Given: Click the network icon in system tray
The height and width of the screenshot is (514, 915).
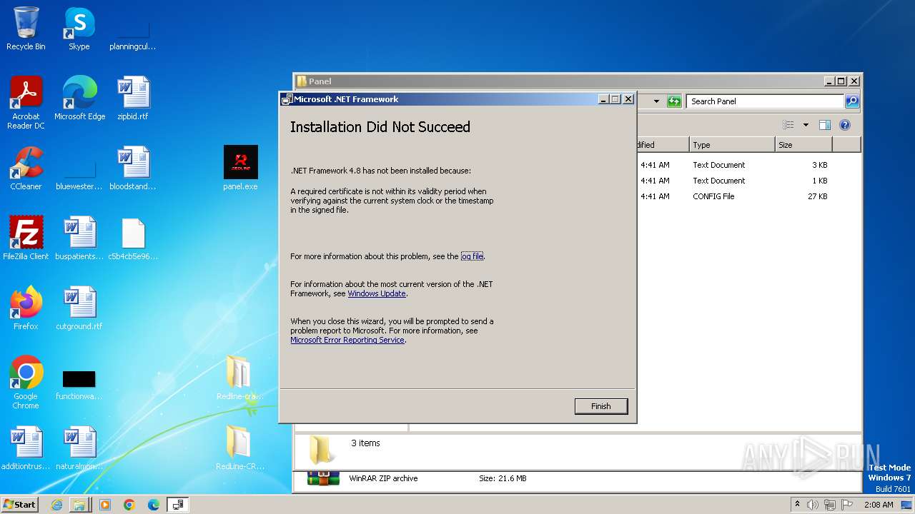Looking at the screenshot, I should pos(829,505).
